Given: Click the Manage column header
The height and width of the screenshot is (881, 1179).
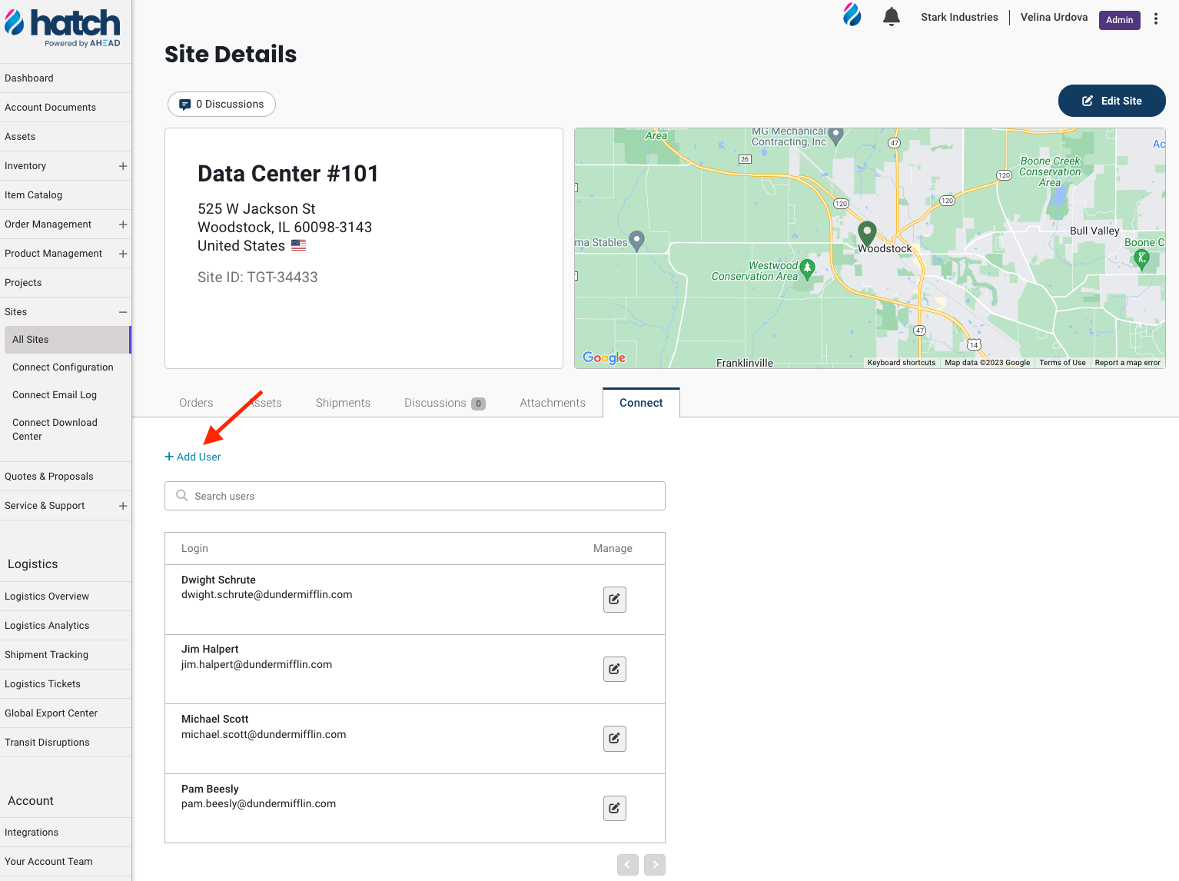Looking at the screenshot, I should (x=613, y=548).
